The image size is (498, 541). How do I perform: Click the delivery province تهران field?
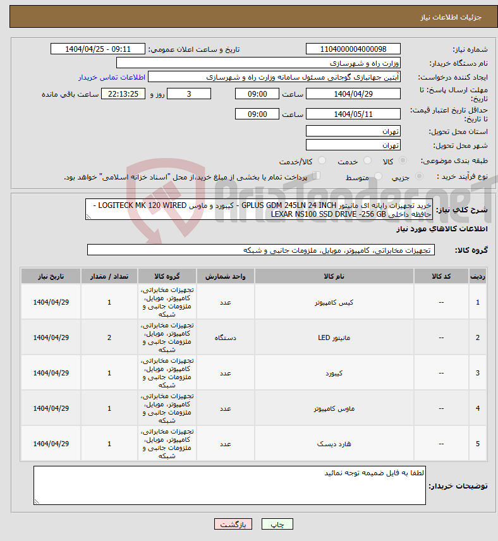pos(353,131)
